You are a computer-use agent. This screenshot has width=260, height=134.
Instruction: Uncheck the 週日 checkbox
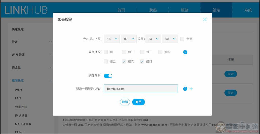point(142,62)
